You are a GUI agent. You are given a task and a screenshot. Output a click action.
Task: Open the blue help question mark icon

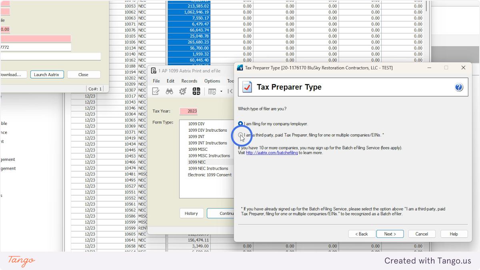[459, 87]
